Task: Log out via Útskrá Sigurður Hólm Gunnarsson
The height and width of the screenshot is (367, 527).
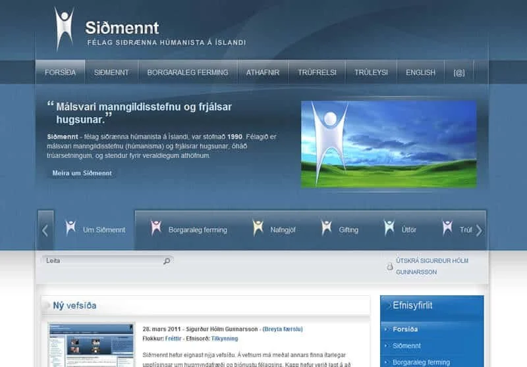Action: coord(432,266)
